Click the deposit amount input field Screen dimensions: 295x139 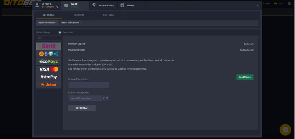[x=85, y=98]
